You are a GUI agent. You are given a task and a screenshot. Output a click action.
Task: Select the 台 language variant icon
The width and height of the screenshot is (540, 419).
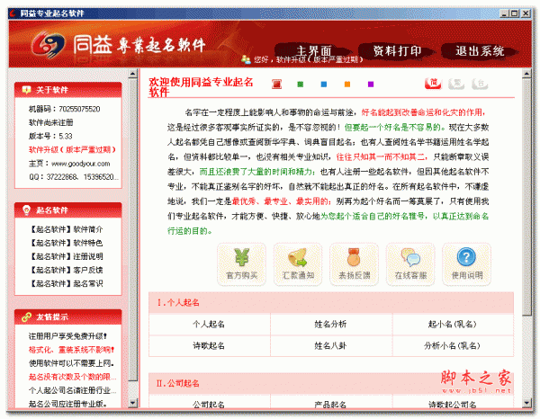coord(480,84)
